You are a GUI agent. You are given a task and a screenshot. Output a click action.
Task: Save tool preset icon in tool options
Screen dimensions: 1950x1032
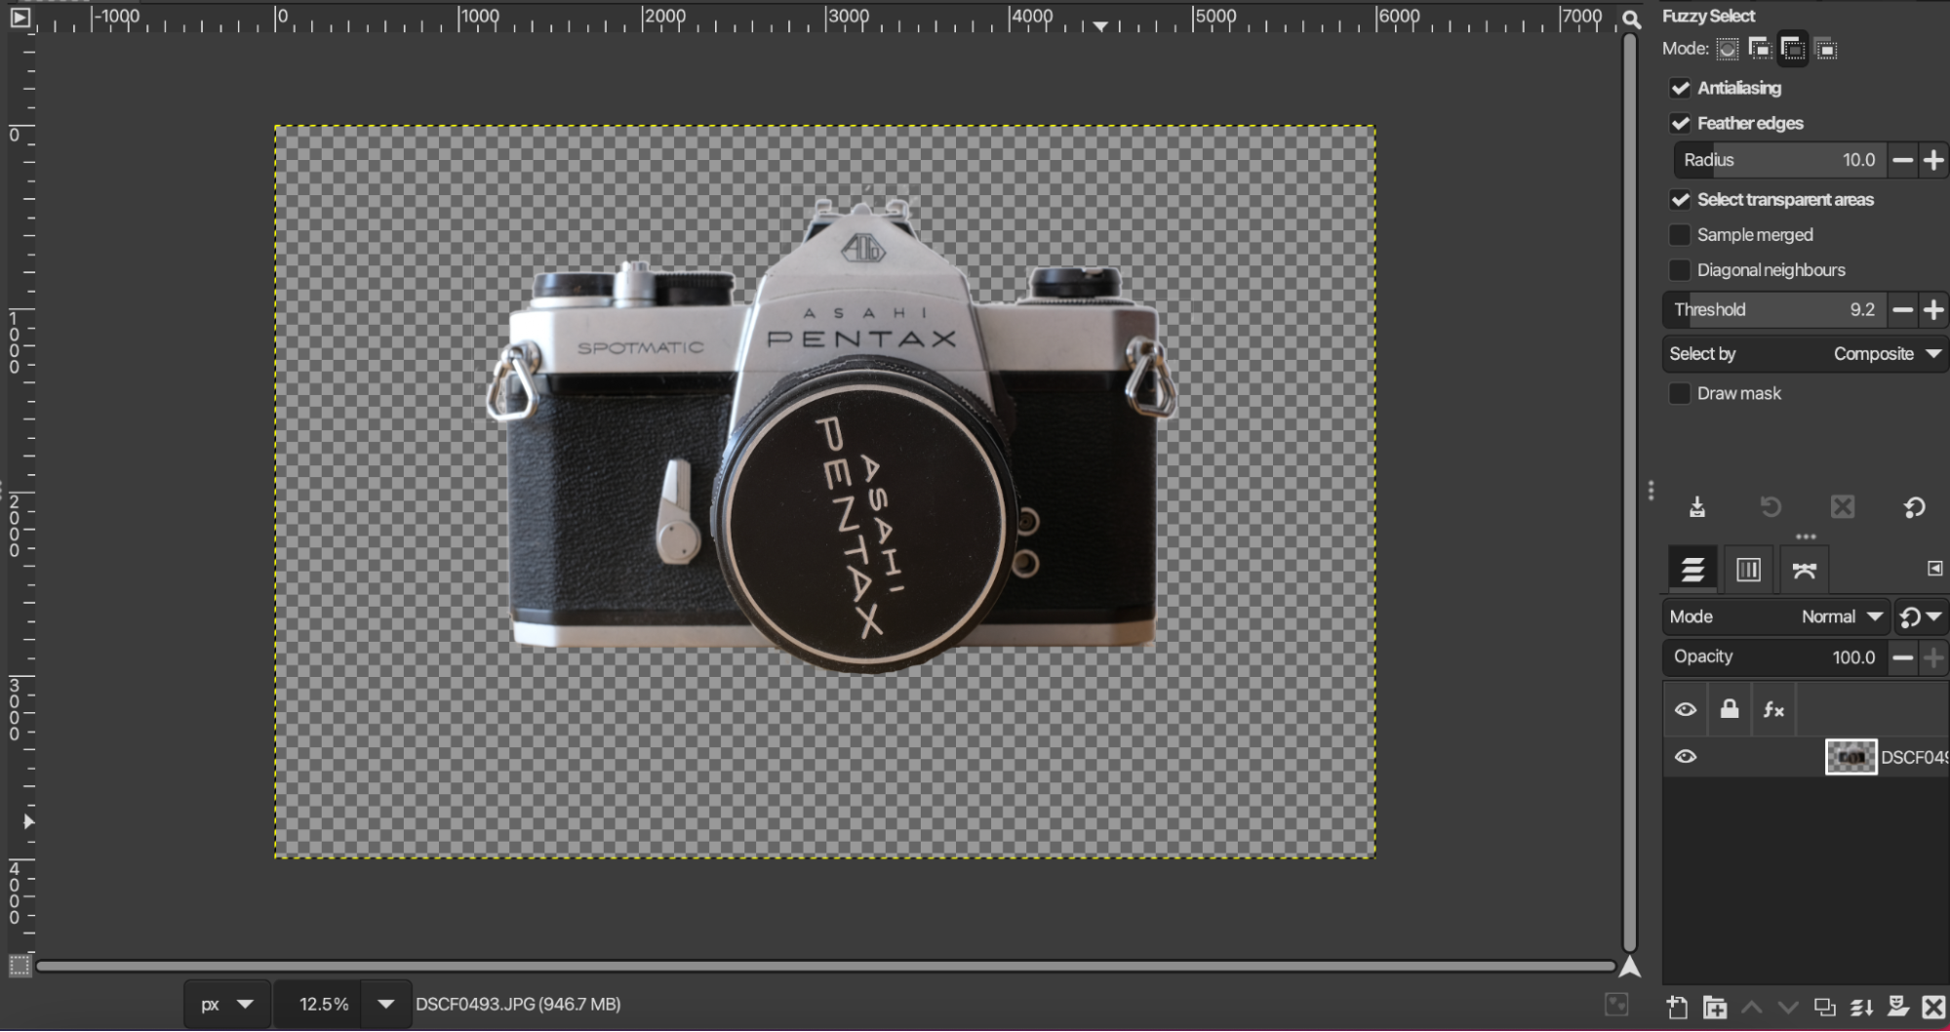[1697, 507]
